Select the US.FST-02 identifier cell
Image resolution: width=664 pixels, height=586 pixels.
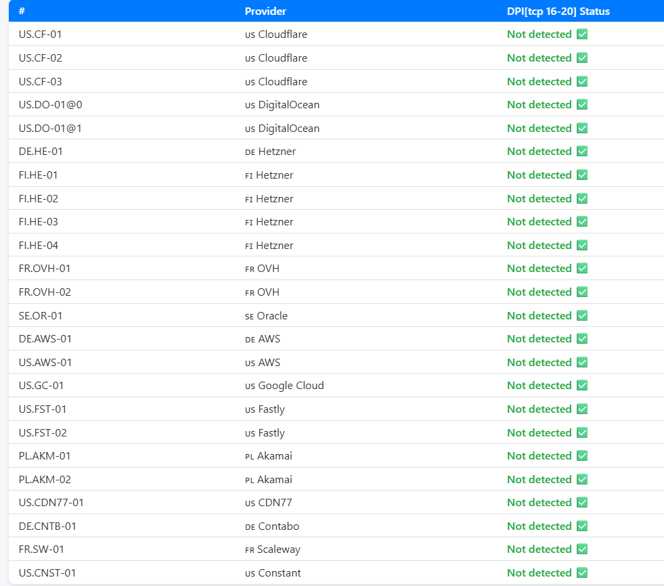[x=43, y=432]
